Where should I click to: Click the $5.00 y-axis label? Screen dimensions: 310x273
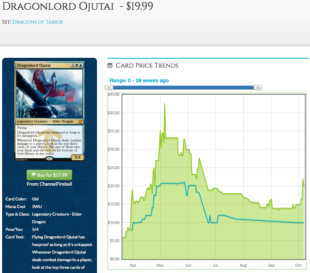[x=114, y=241]
